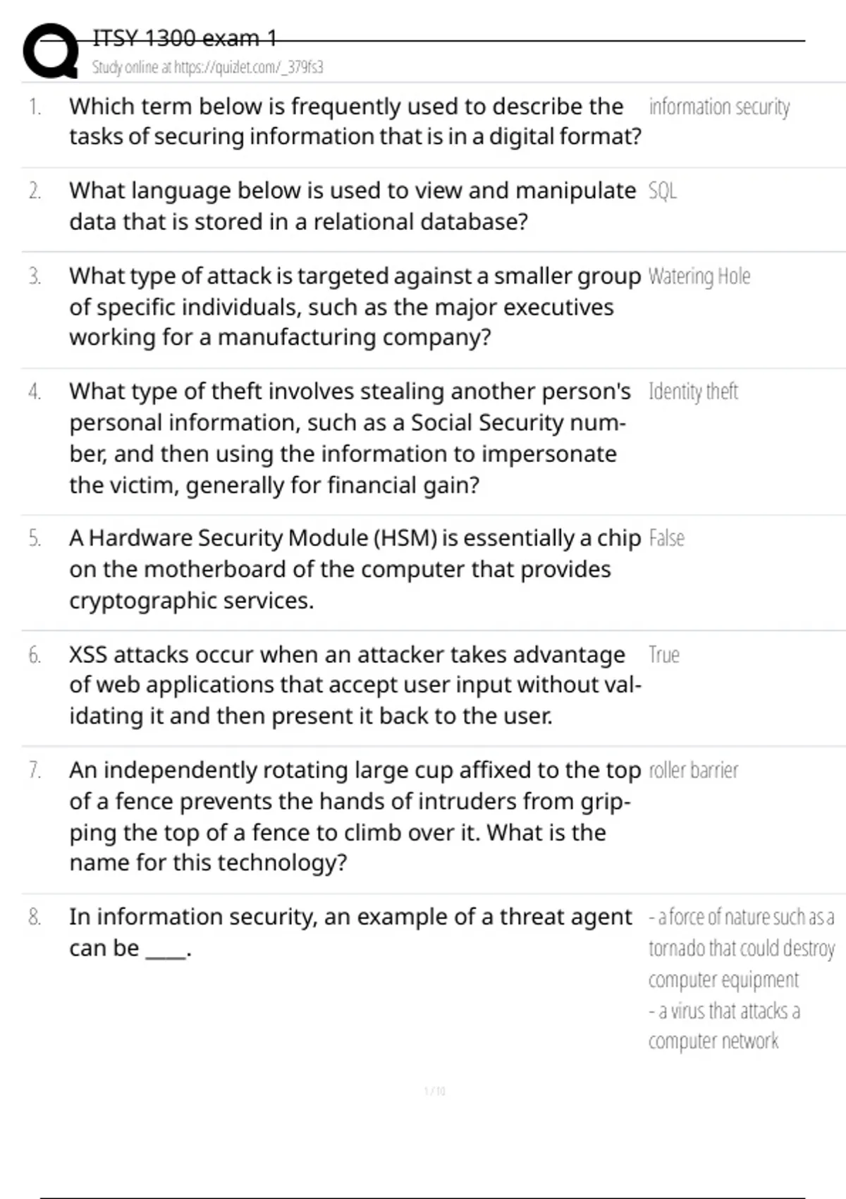Select question 8 about threat agent example
The image size is (846, 1199).
point(350,932)
